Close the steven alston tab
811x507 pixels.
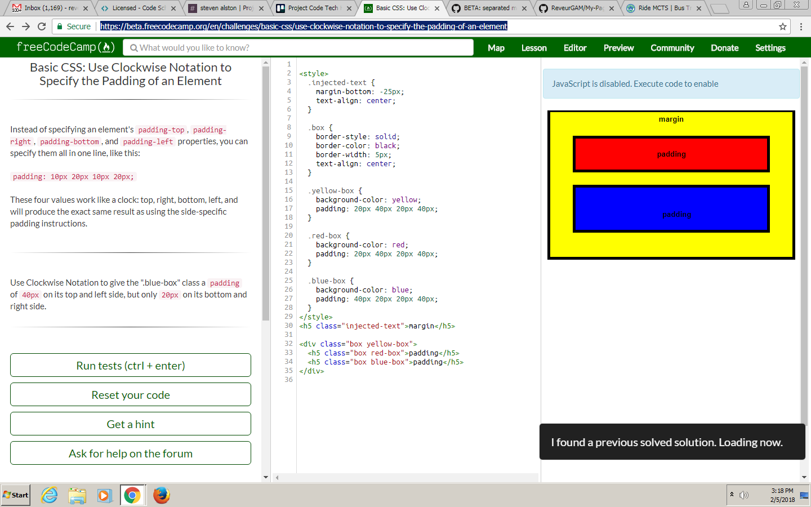[261, 8]
